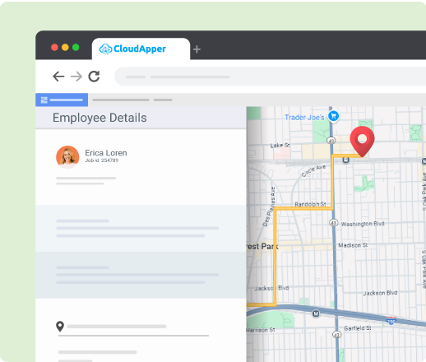Click the red close window dot
426x362 pixels.
tap(54, 48)
